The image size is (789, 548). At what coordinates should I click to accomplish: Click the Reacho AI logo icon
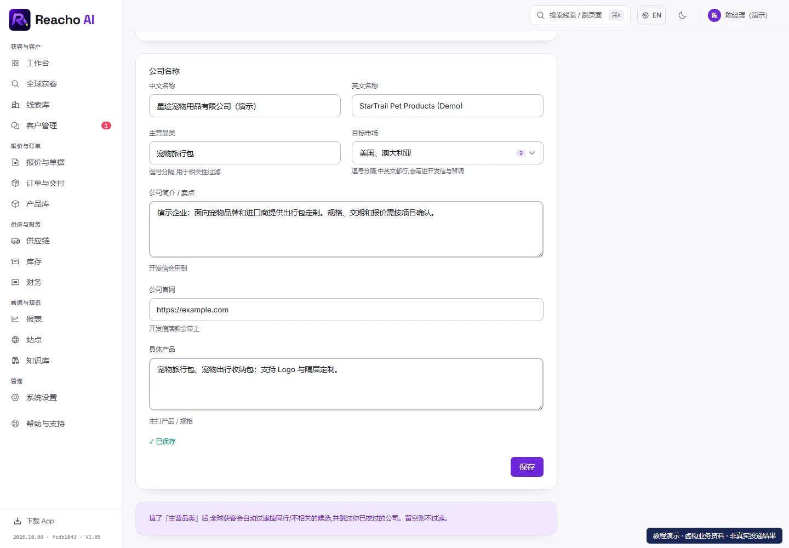pyautogui.click(x=20, y=20)
